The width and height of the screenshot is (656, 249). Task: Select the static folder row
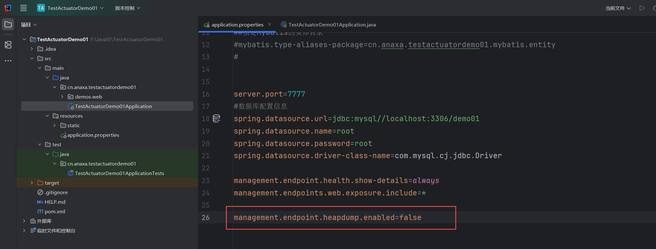click(x=107, y=125)
